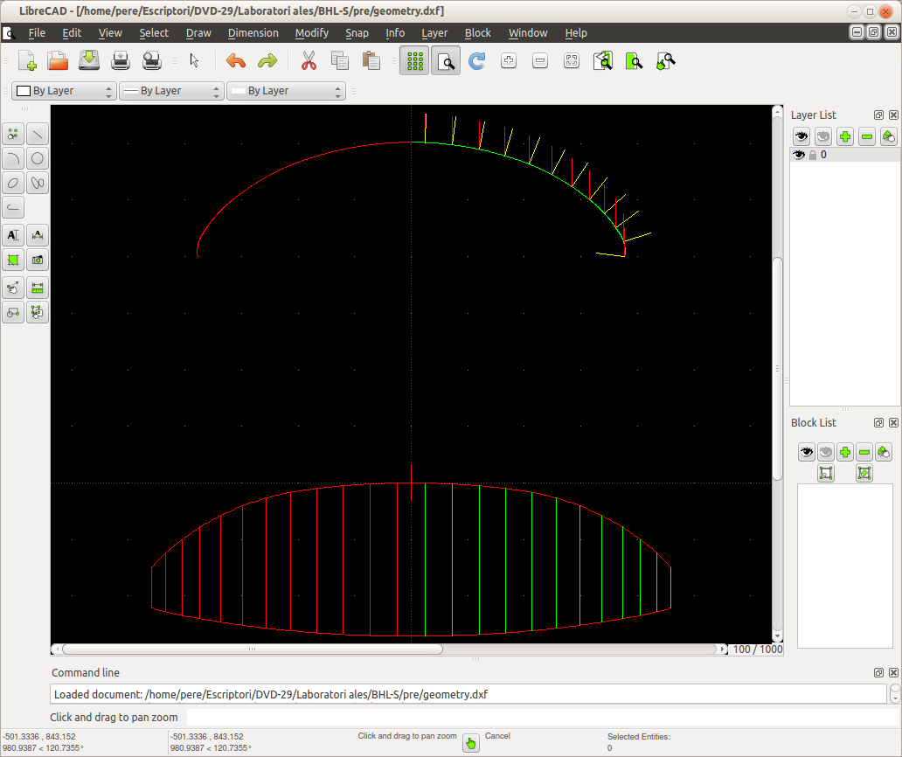Open the Layer menu
This screenshot has width=902, height=757.
point(434,33)
